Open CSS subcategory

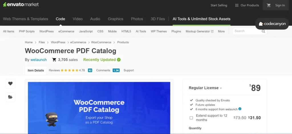100,31
